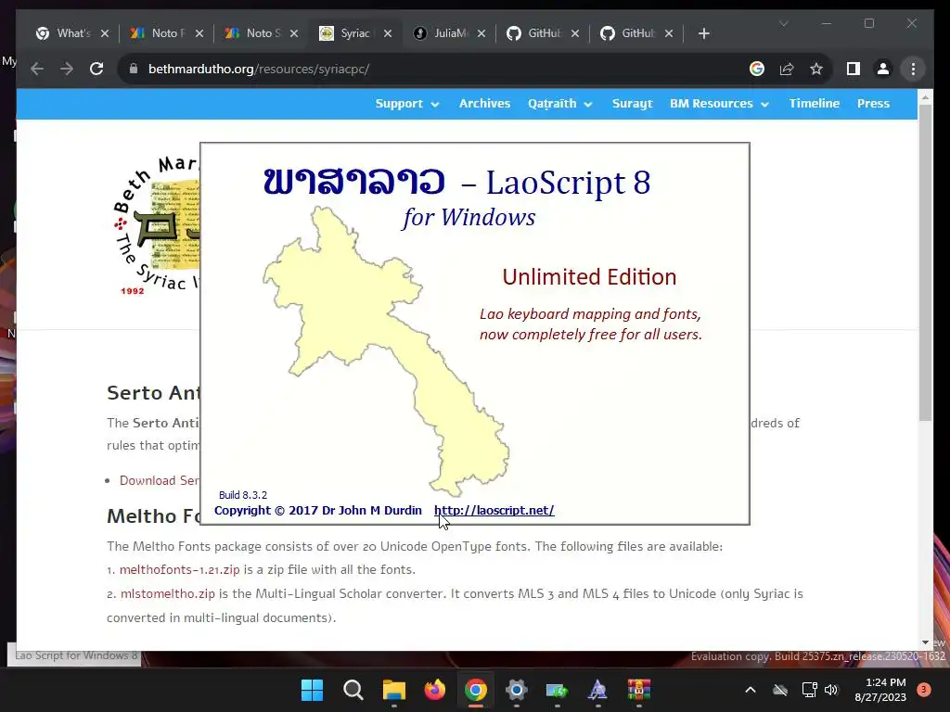Click the laoscript.net link on splash
This screenshot has height=712, width=950.
(494, 511)
